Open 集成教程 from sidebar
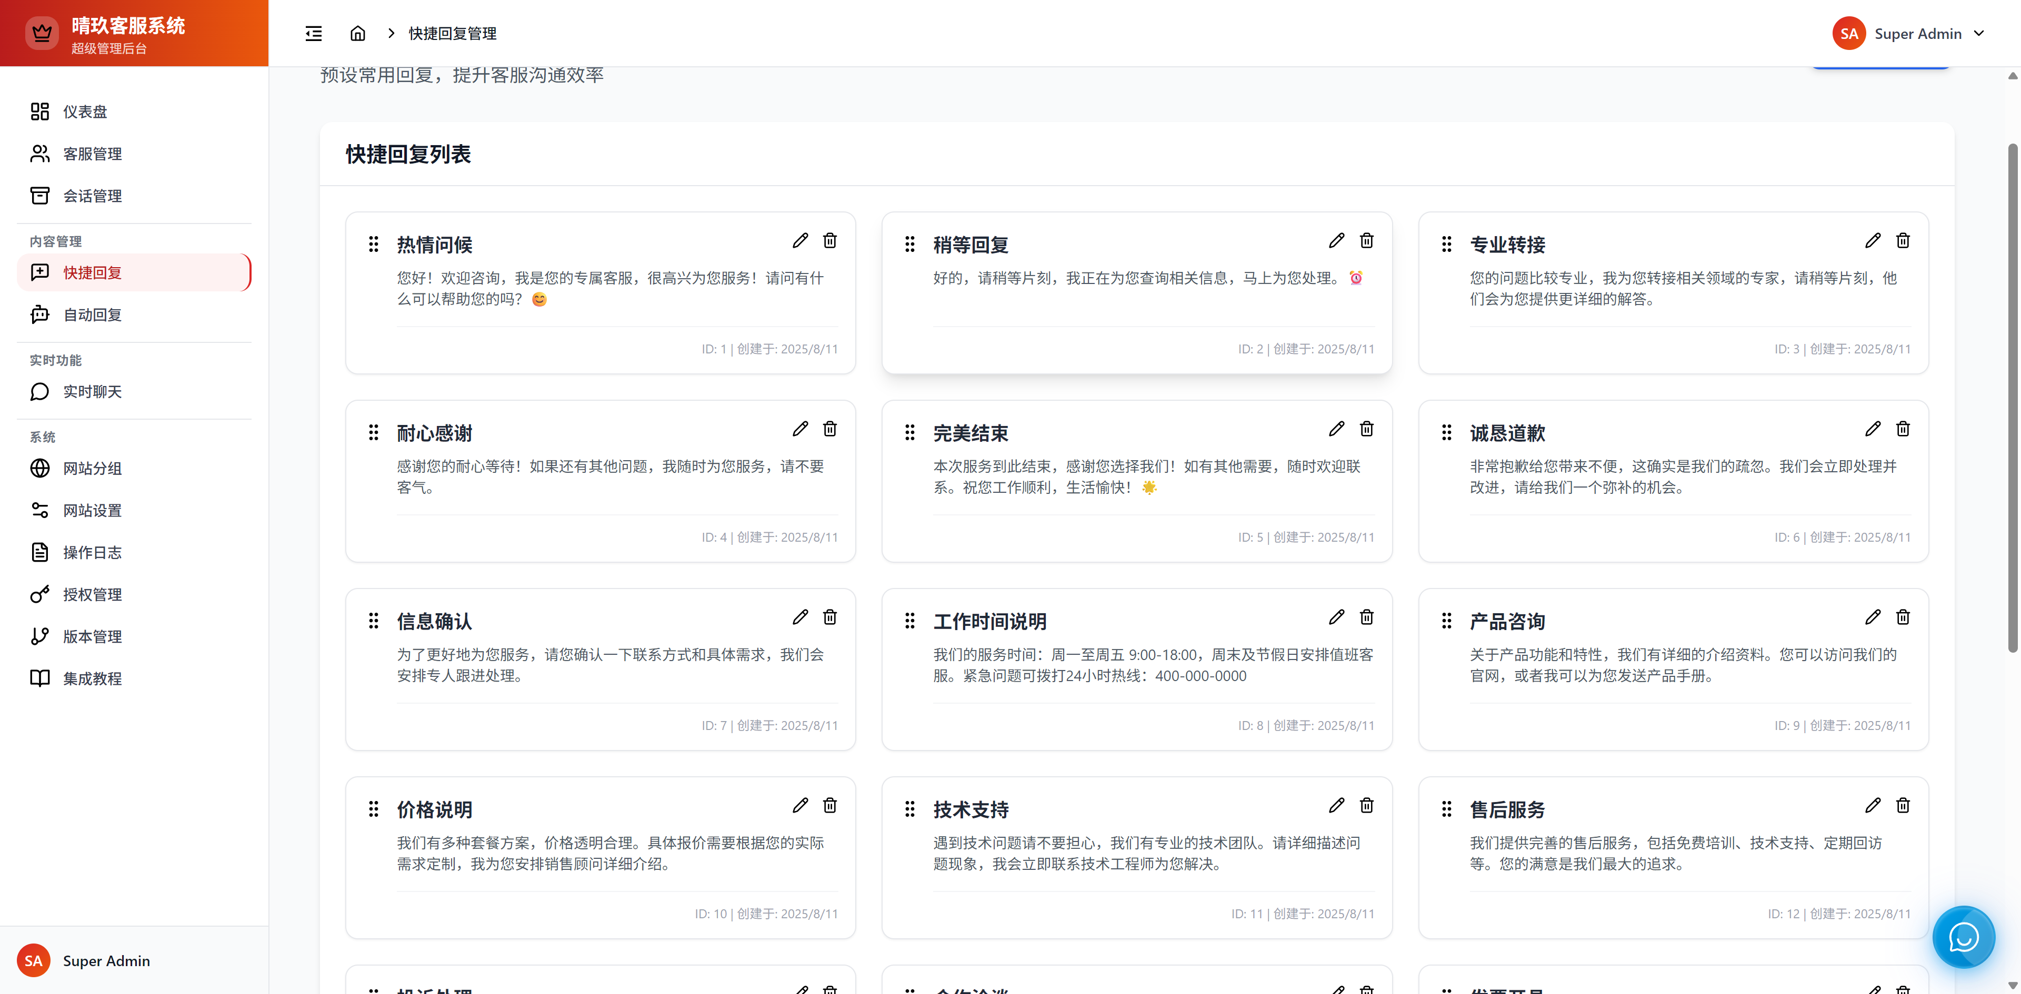2021x994 pixels. tap(92, 678)
